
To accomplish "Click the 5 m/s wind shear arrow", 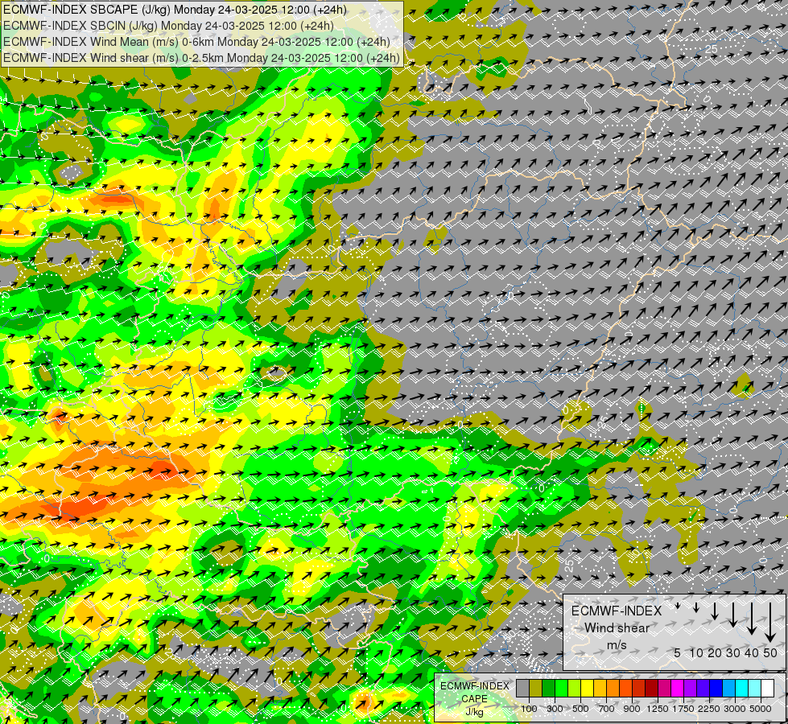I will pos(678,606).
